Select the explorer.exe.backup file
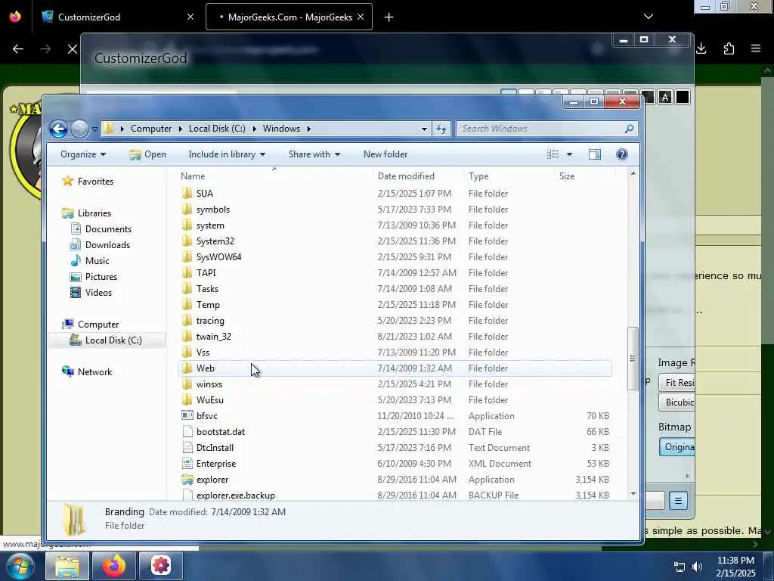This screenshot has width=774, height=581. tap(236, 495)
